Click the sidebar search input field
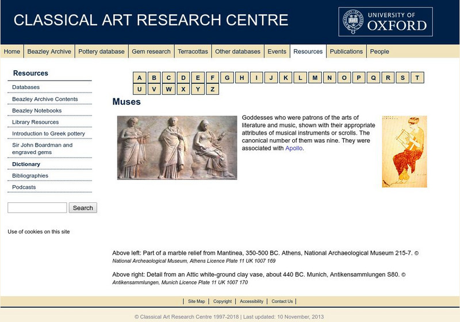The width and height of the screenshot is (460, 322). coord(37,208)
